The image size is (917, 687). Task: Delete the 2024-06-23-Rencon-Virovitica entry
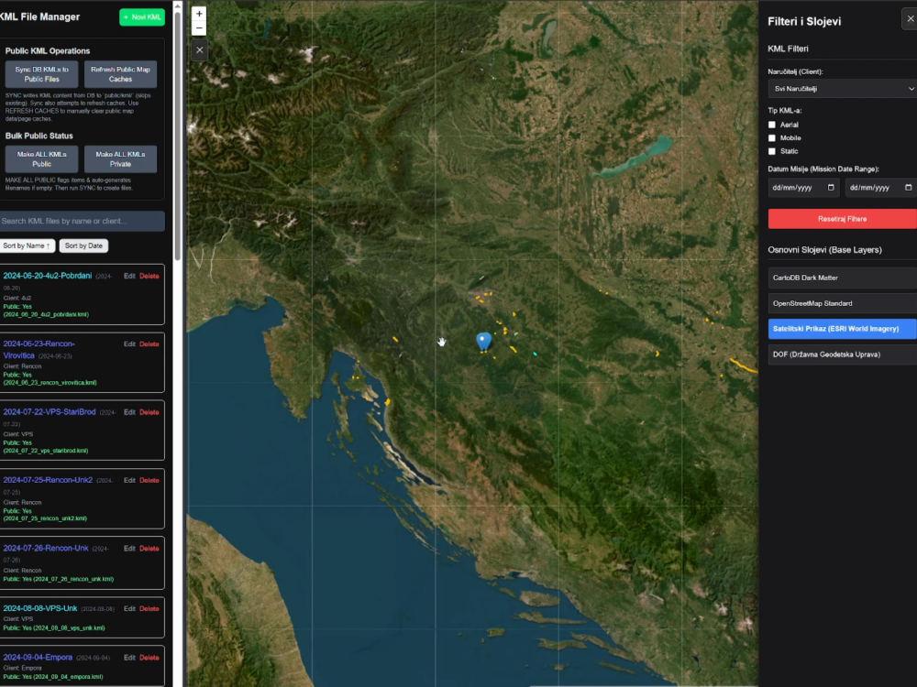click(x=149, y=344)
